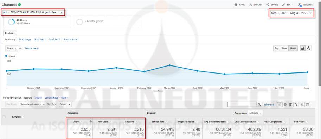Viewport: 321px width, 139px height.
Task: Open the Users metric dropdown above graph
Action: (12, 48)
